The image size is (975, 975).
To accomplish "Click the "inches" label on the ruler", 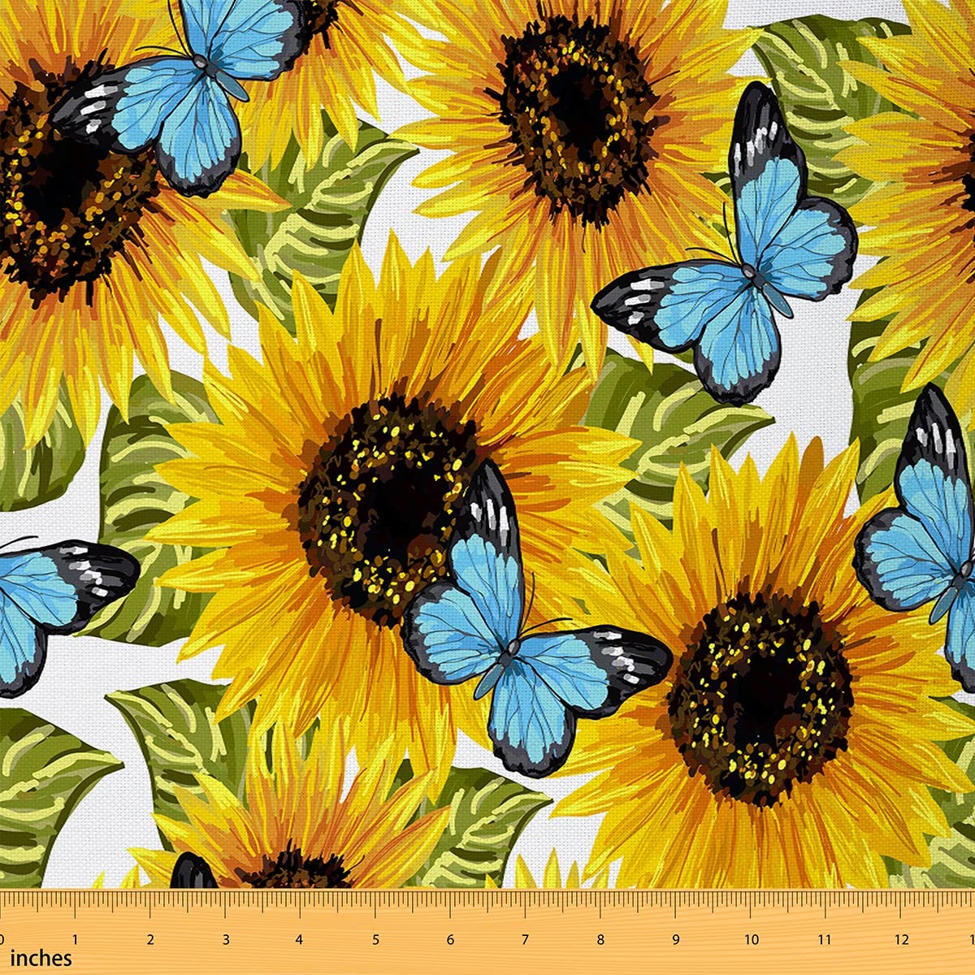I will click(x=41, y=959).
